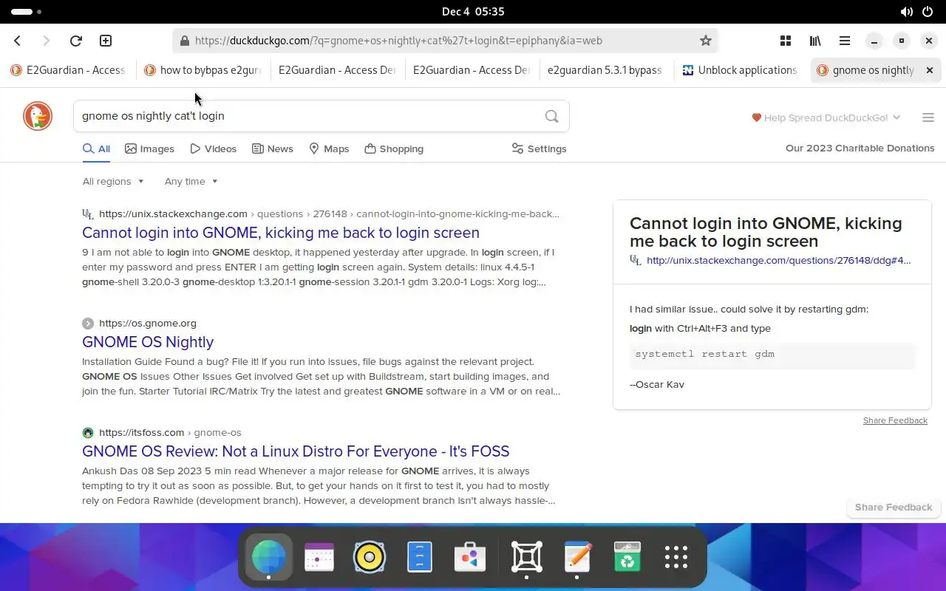The height and width of the screenshot is (591, 946).
Task: Click the https://os.gnome.org URL
Action: tap(148, 323)
